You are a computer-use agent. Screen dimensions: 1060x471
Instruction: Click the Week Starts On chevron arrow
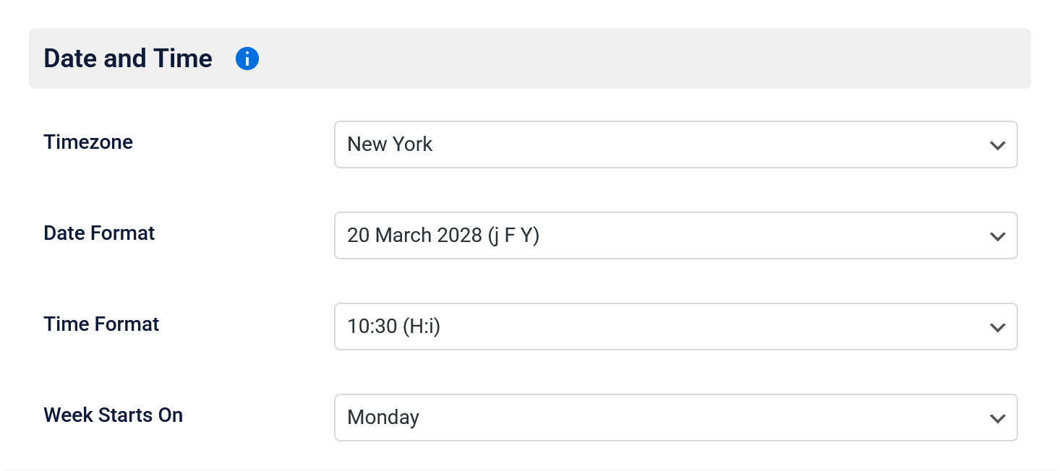coord(998,418)
